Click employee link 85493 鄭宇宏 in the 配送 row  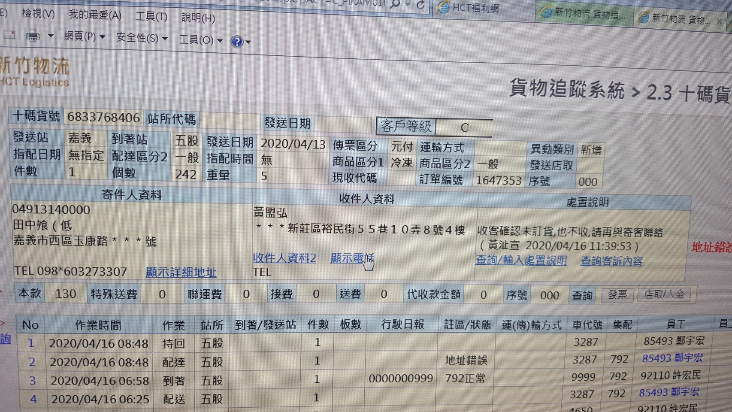pyautogui.click(x=669, y=392)
